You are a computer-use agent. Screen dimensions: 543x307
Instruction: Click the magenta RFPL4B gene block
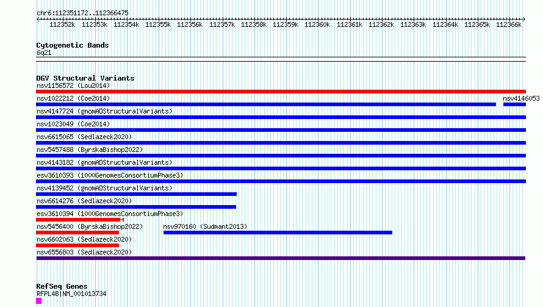coord(39,301)
